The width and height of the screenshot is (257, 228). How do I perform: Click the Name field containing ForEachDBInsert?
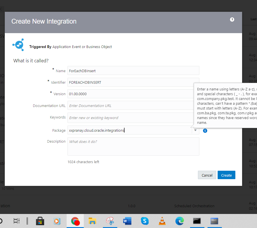click(x=133, y=70)
